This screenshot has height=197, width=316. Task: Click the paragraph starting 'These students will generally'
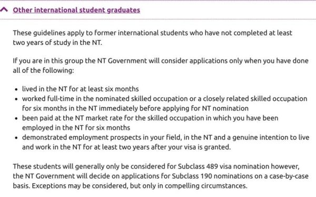pos(161,176)
